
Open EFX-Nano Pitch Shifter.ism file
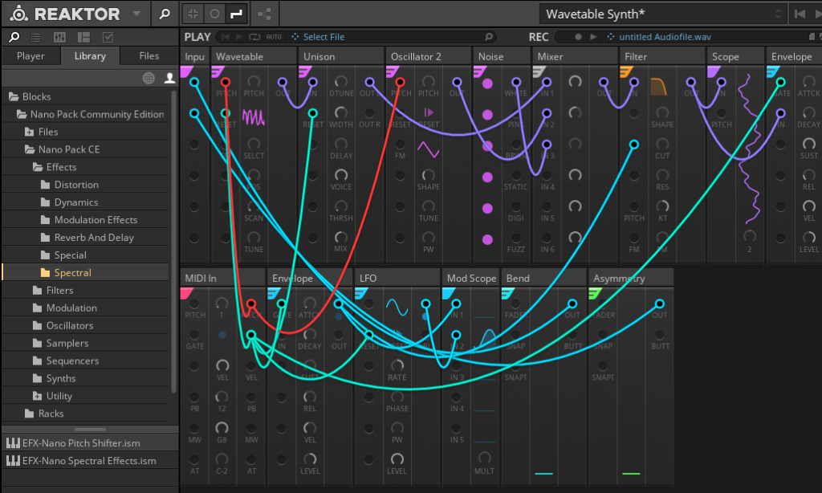point(80,443)
